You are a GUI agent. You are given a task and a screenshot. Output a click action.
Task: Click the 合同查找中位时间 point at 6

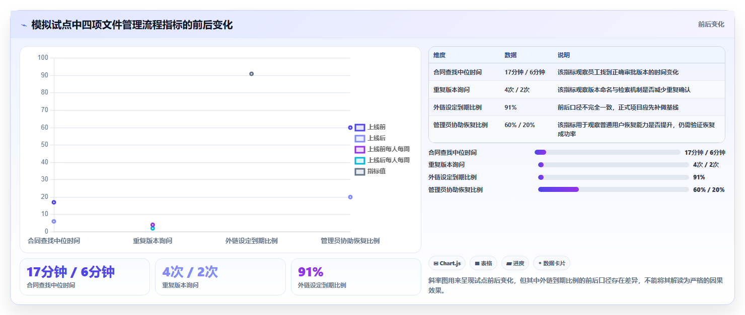tap(54, 221)
